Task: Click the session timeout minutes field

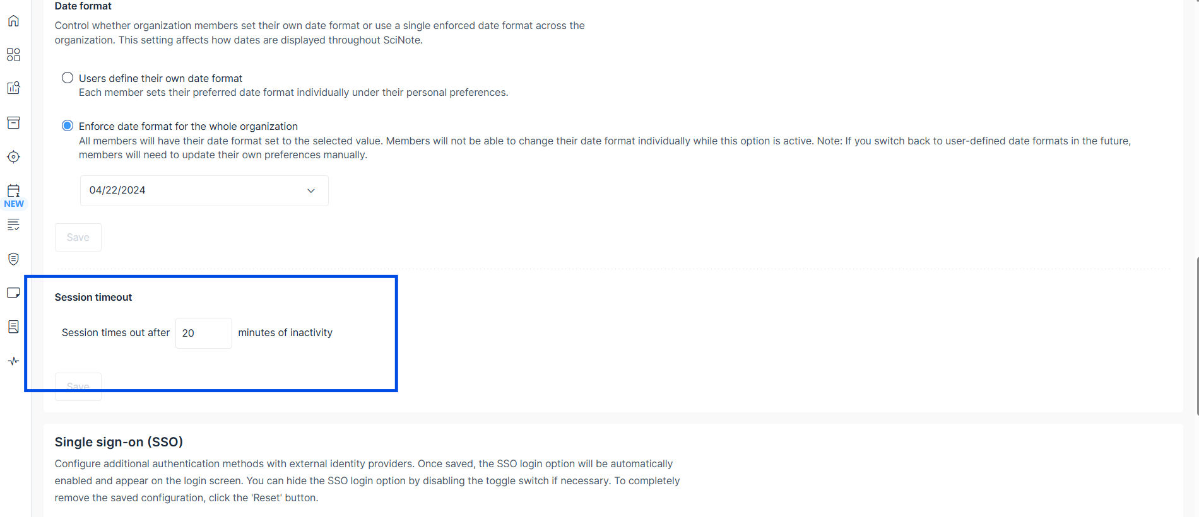Action: 203,333
